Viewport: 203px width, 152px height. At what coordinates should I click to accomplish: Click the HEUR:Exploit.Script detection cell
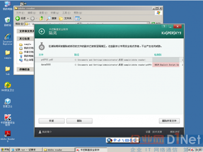pos(166,65)
